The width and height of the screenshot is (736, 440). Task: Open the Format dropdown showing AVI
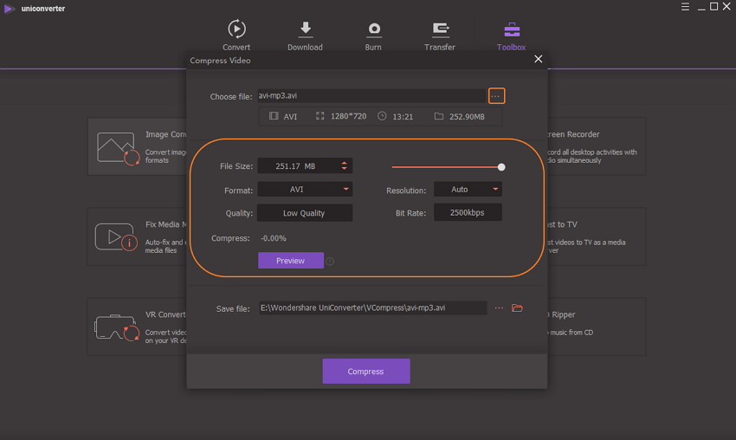click(x=305, y=189)
